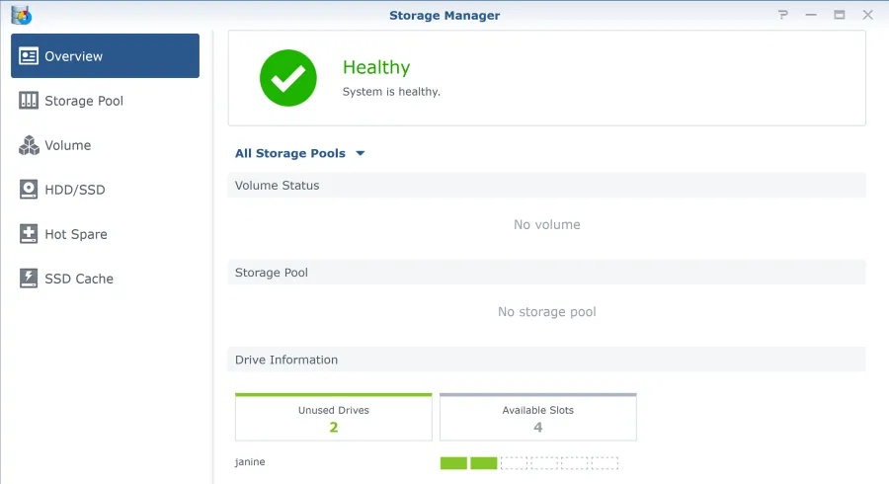889x484 pixels.
Task: Click the Storage Pool sidebar icon
Action: click(29, 101)
